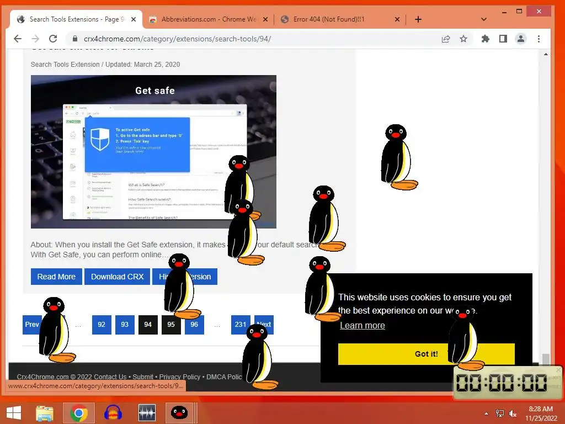Go to page 95
The width and height of the screenshot is (565, 424).
pos(171,325)
